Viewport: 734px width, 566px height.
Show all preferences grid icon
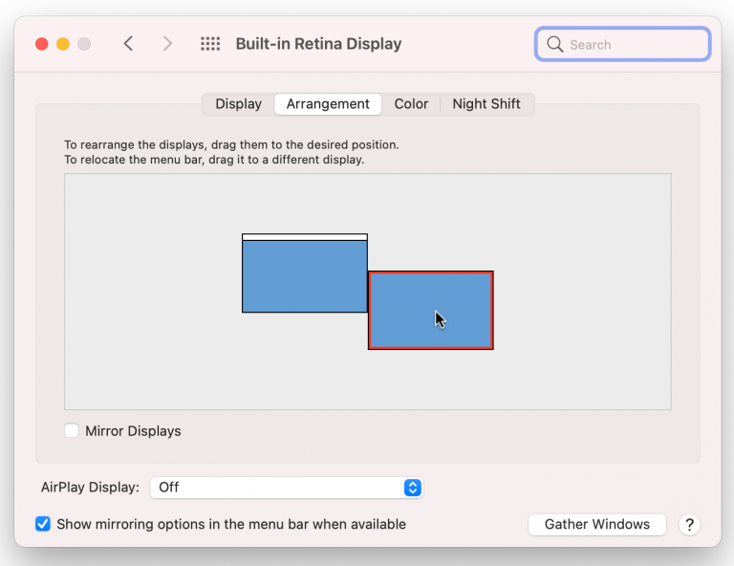[x=210, y=44]
